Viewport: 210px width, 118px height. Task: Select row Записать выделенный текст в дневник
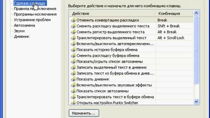click(x=131, y=68)
